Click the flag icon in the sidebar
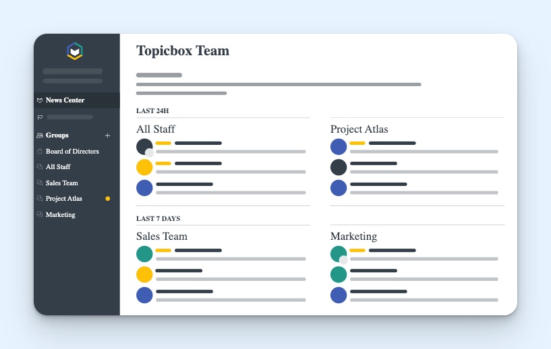 (40, 117)
